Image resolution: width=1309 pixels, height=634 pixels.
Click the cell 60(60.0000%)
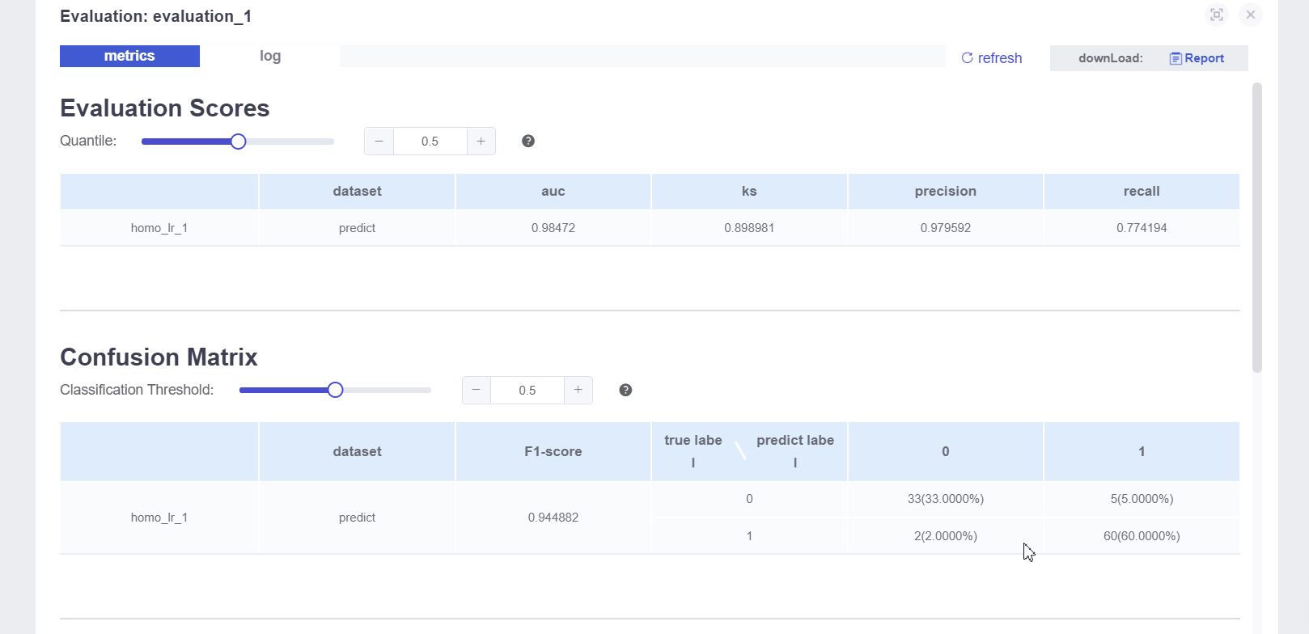(x=1142, y=536)
